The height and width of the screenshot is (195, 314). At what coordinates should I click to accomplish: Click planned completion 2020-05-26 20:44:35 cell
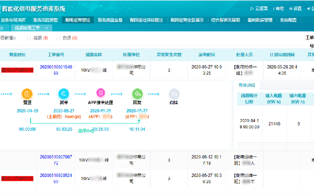[282, 70]
